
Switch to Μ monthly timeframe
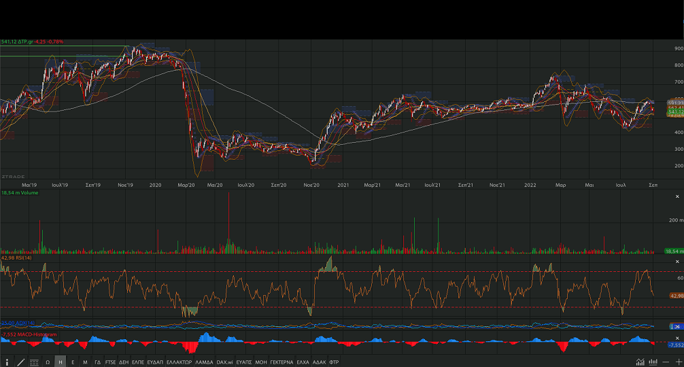point(85,362)
